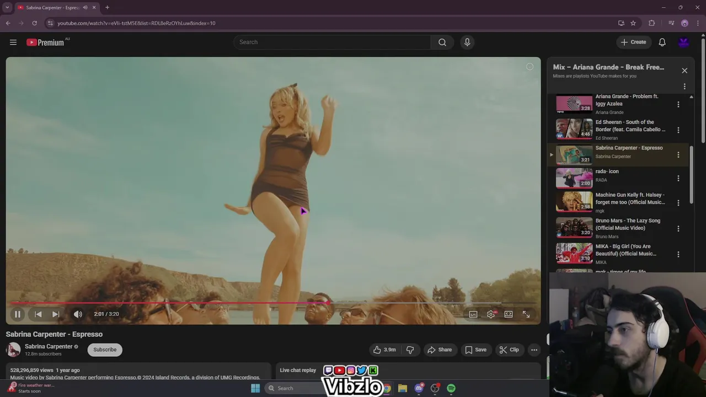This screenshot has height=397, width=706.
Task: Mute the player volume icon
Action: tap(78, 314)
